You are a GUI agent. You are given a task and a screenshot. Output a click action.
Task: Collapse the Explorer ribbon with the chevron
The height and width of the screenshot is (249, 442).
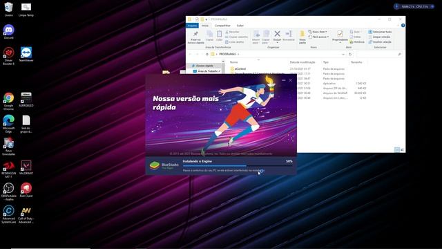pos(398,26)
